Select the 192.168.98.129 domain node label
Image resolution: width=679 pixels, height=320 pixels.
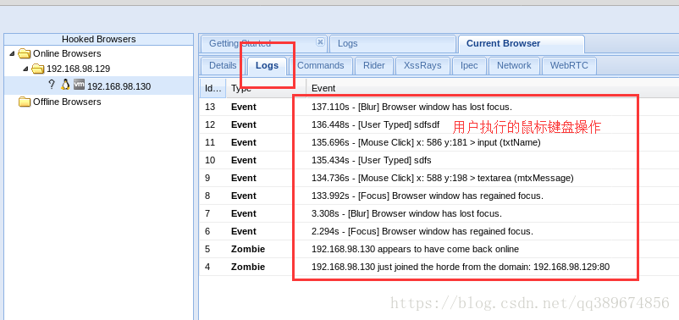(78, 69)
